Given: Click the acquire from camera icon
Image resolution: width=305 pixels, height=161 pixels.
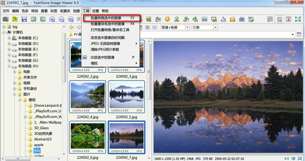Looking at the screenshot, I should [6, 19].
